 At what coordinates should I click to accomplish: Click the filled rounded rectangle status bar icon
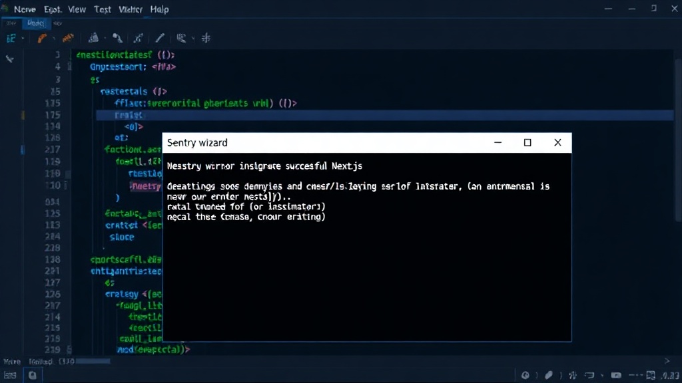click(616, 375)
